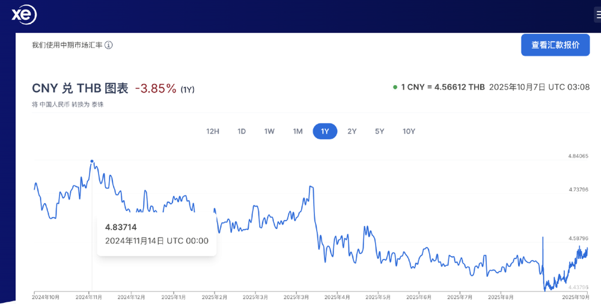Click the 4.84065 y-axis value
This screenshot has height=304, width=601.
[x=578, y=156]
